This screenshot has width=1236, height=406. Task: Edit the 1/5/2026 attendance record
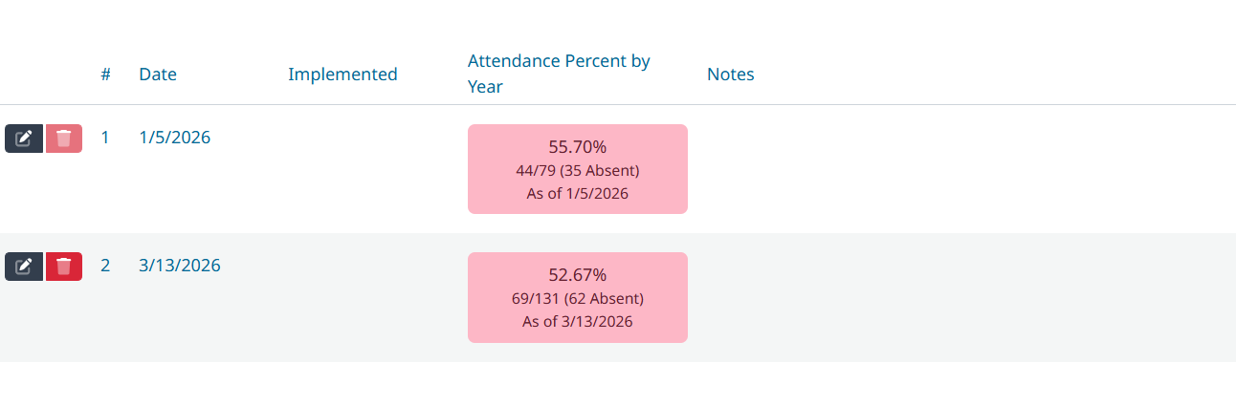[24, 139]
